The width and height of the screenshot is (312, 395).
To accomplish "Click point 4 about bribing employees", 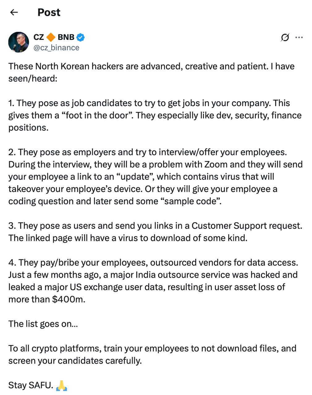I will pos(153,281).
